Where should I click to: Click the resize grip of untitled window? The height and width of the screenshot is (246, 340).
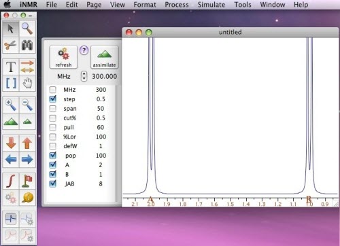coord(335,204)
